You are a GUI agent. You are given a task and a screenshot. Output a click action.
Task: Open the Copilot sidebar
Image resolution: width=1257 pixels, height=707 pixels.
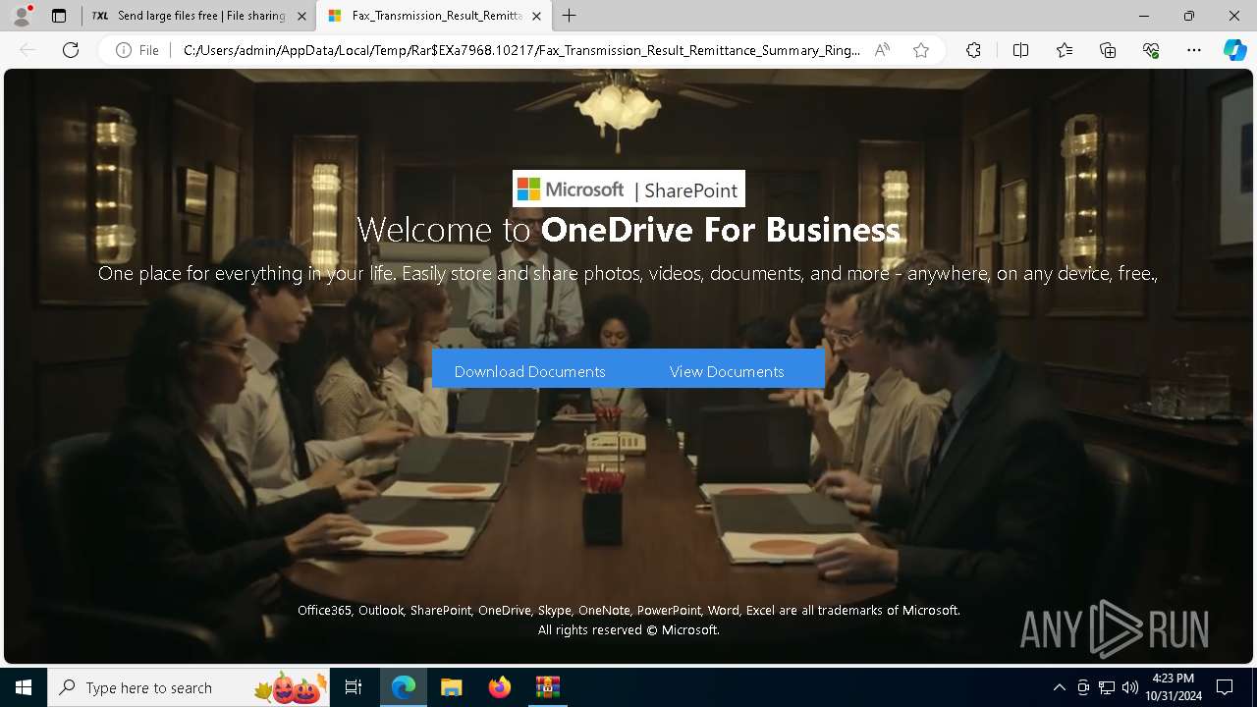pyautogui.click(x=1234, y=50)
